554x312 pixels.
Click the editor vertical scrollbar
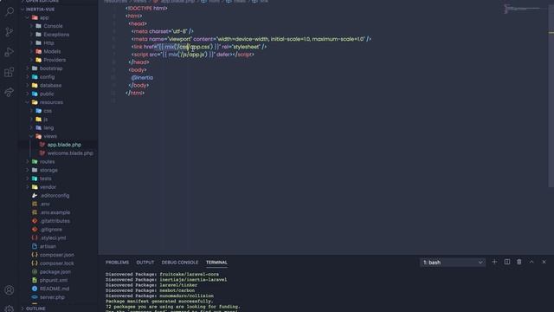click(x=551, y=95)
